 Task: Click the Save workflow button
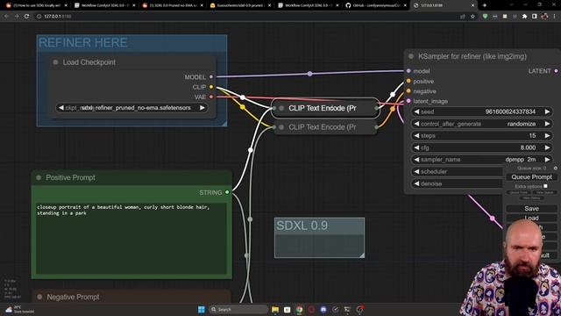pyautogui.click(x=531, y=209)
